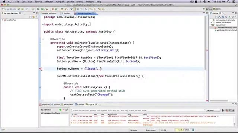
Task: Save LogCat messages with the floppy icon
Action: [x=223, y=110]
